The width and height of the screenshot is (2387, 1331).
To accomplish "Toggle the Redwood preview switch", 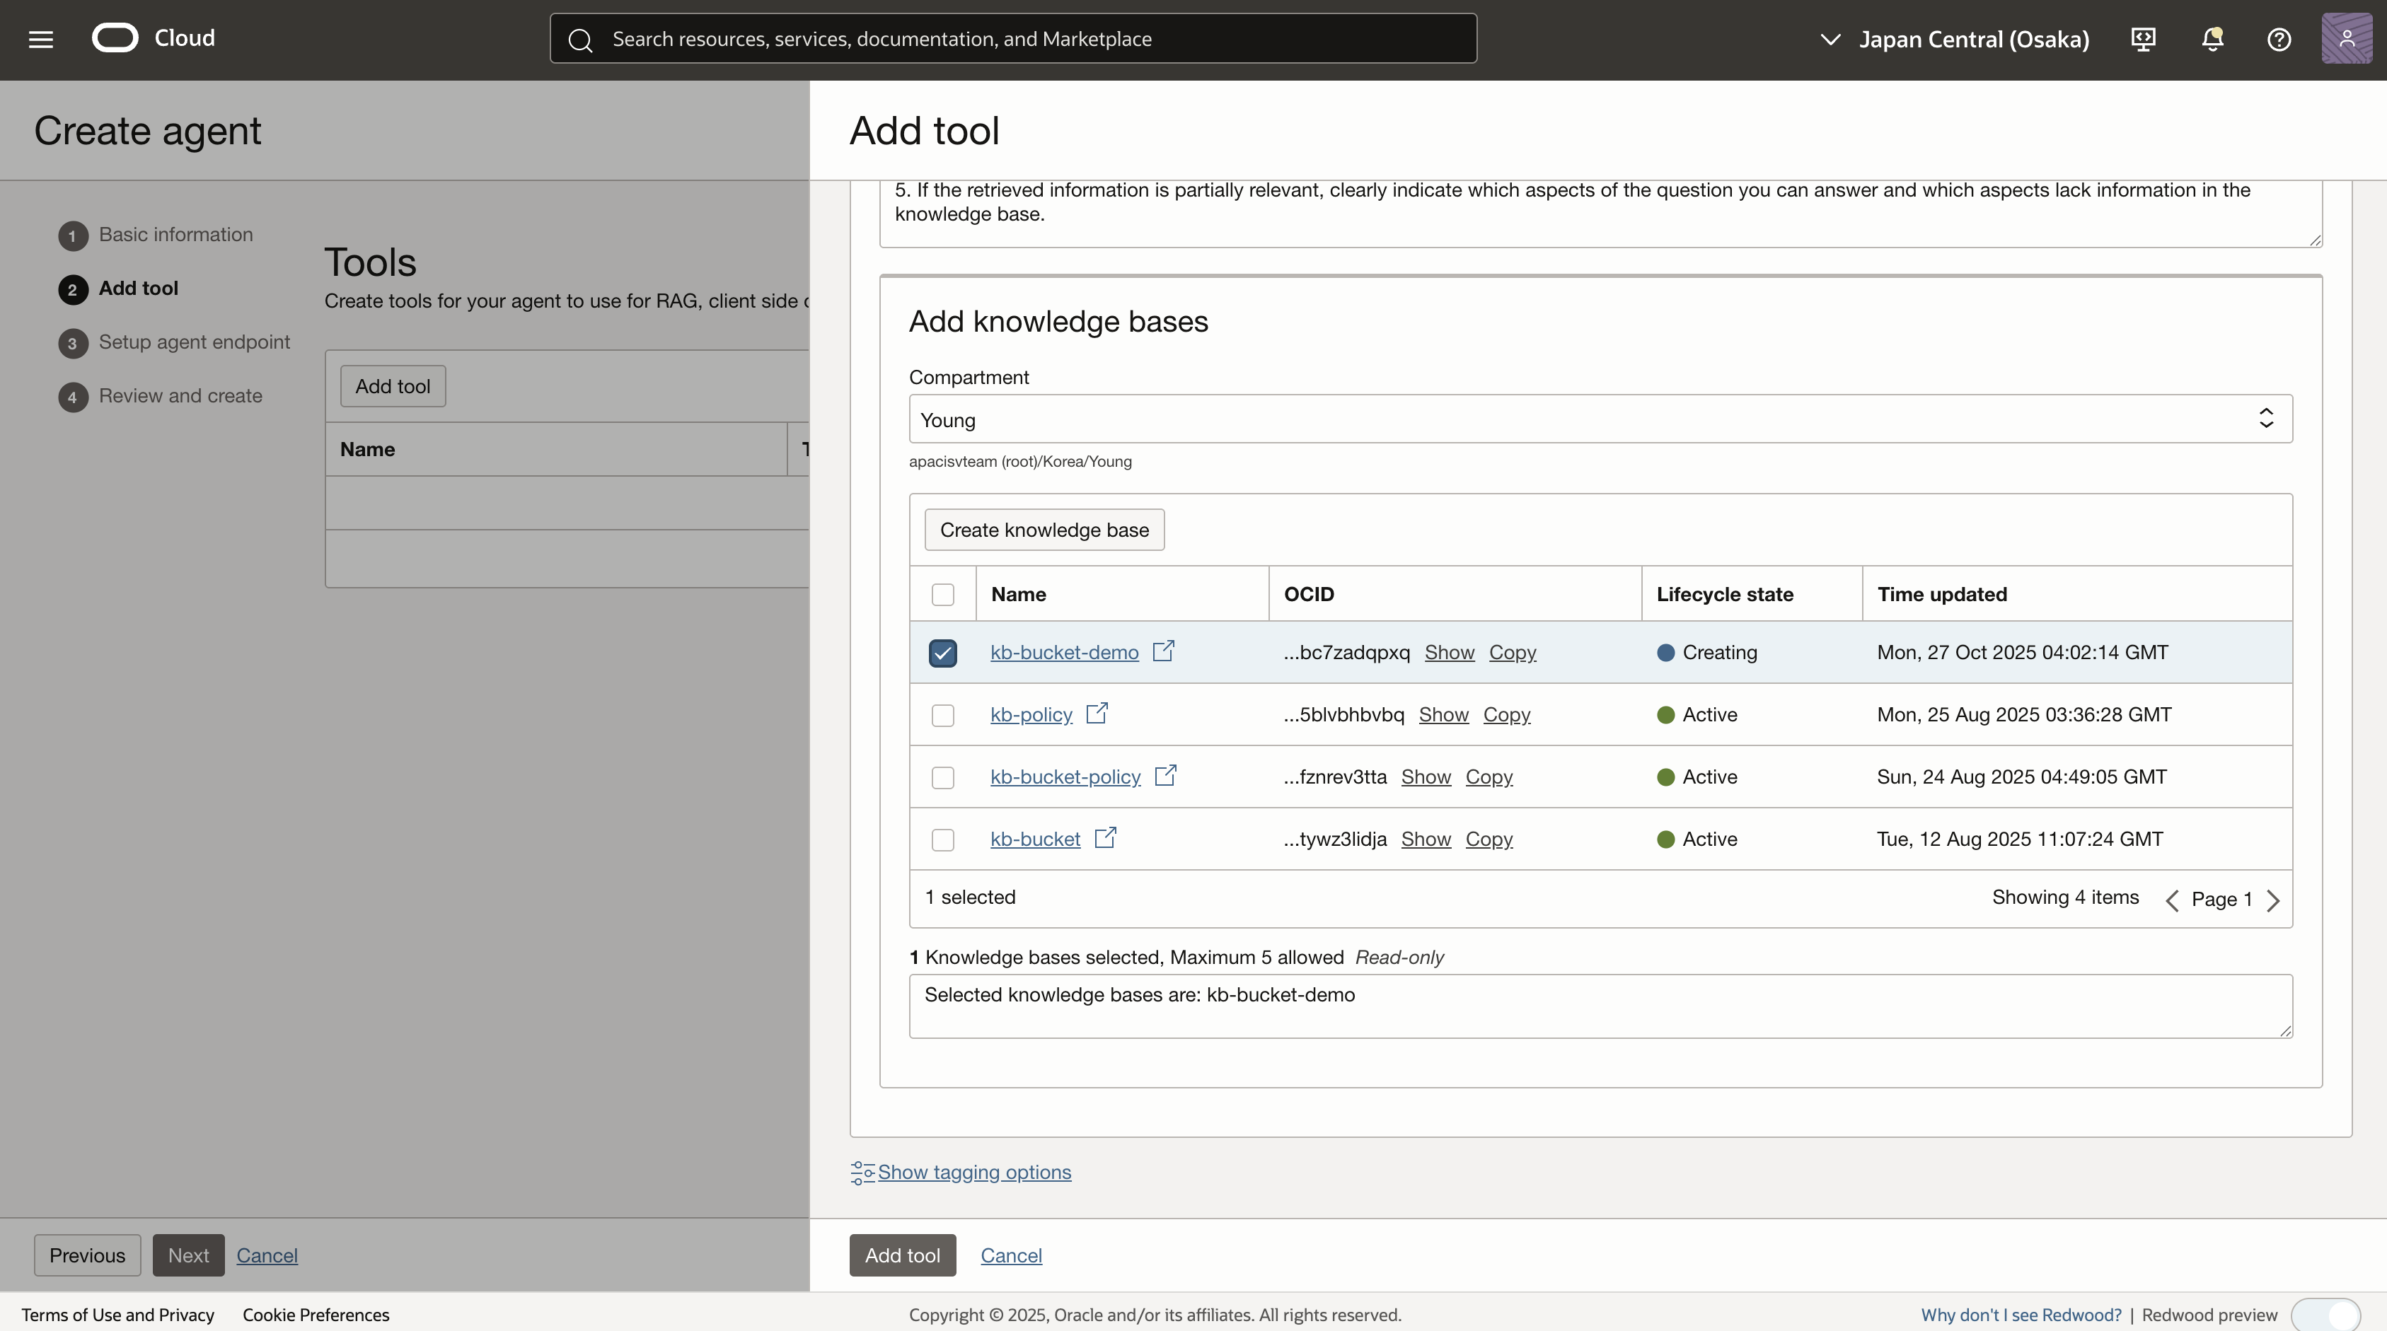I will coord(2325,1314).
